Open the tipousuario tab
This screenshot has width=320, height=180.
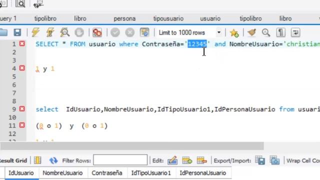click(x=168, y=18)
